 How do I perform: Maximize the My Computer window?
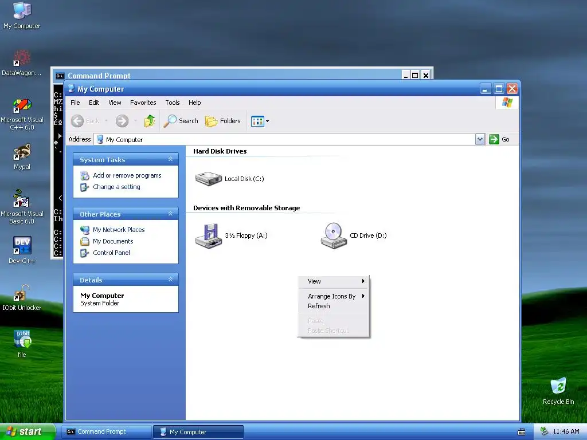click(499, 89)
